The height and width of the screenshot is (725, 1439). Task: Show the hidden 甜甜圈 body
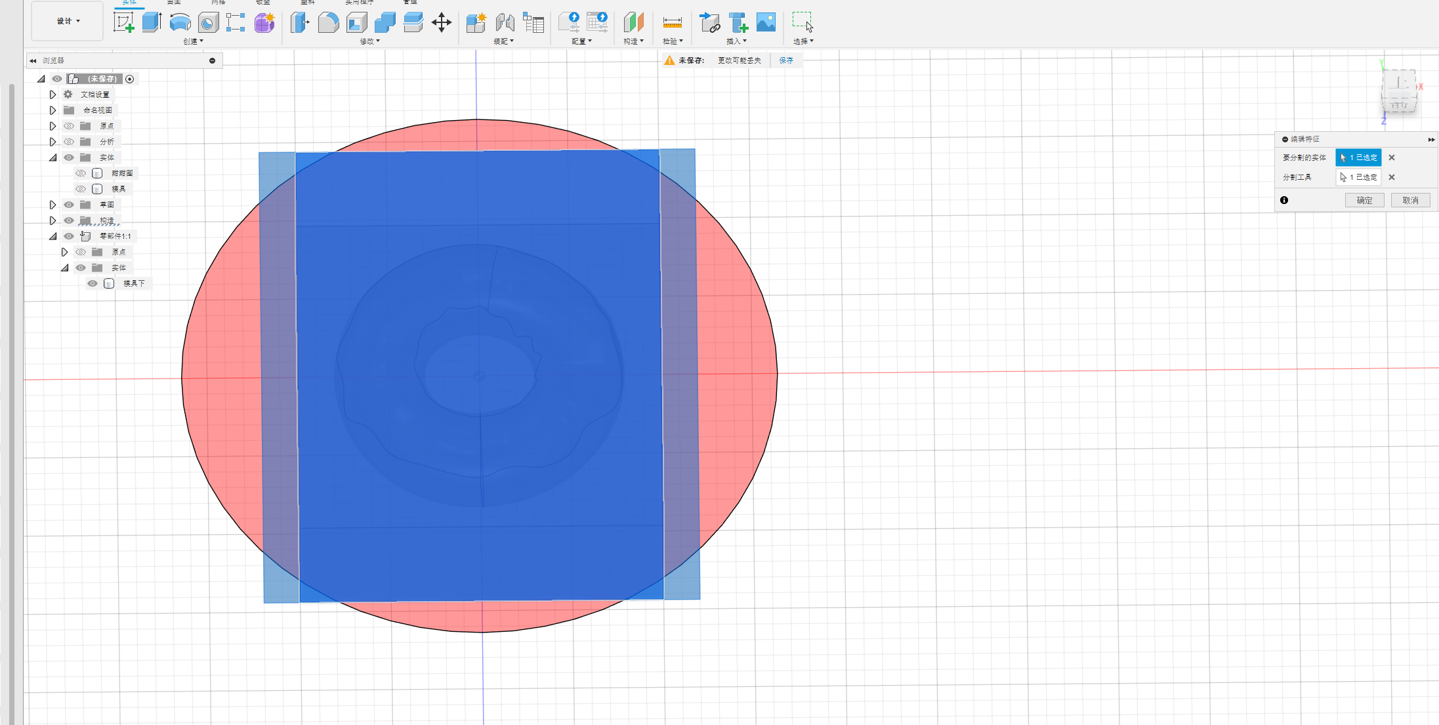[81, 173]
